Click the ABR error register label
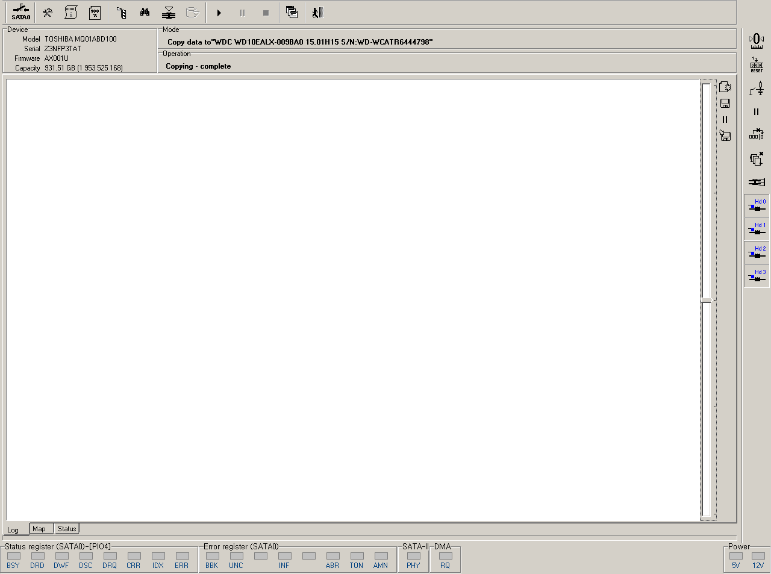 332,566
